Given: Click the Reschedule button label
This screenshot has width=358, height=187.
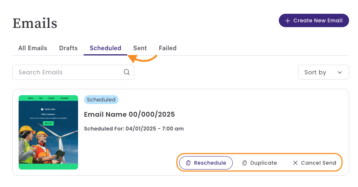Looking at the screenshot, I should pyautogui.click(x=210, y=163).
